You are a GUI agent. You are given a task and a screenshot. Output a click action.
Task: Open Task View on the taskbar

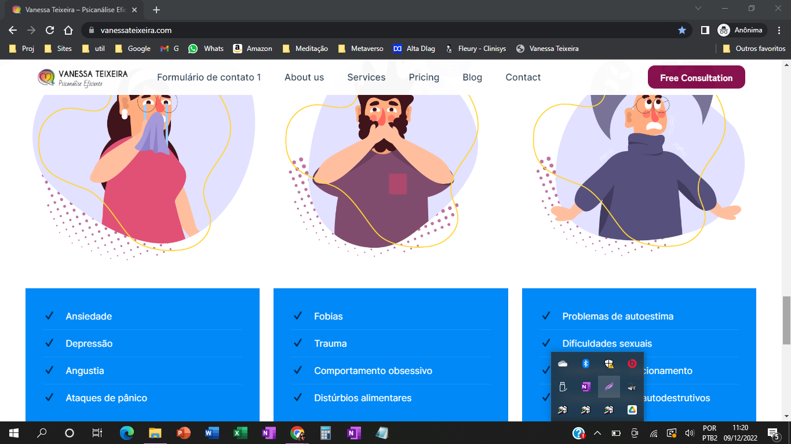click(x=97, y=432)
